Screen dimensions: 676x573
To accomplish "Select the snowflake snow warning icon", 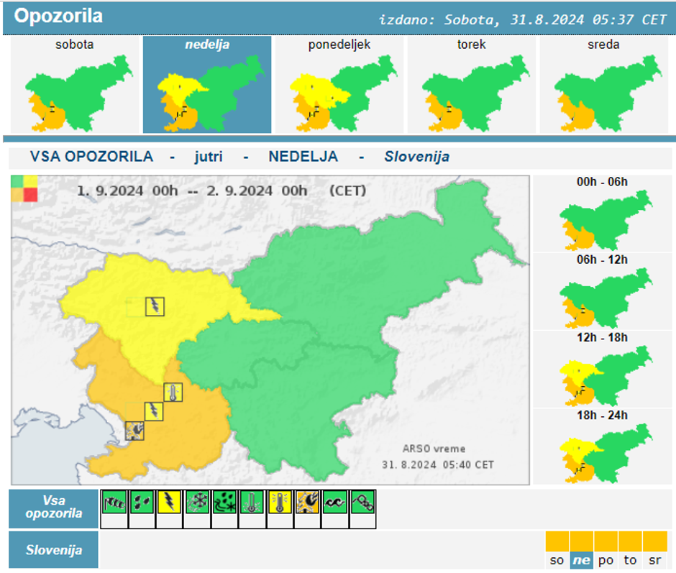I will (x=197, y=502).
